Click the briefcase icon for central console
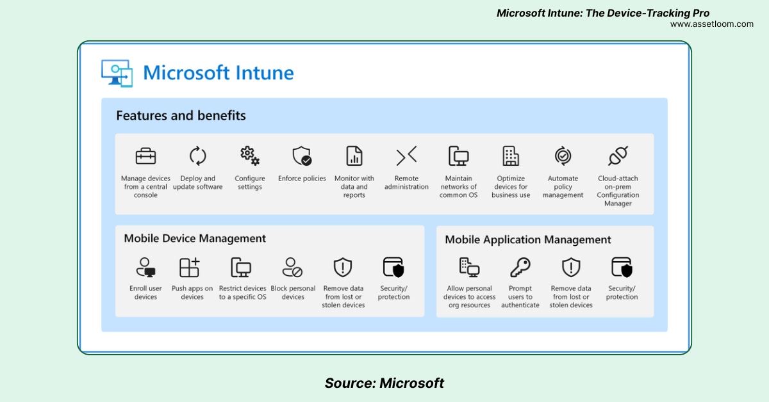Image resolution: width=769 pixels, height=402 pixels. 145,156
